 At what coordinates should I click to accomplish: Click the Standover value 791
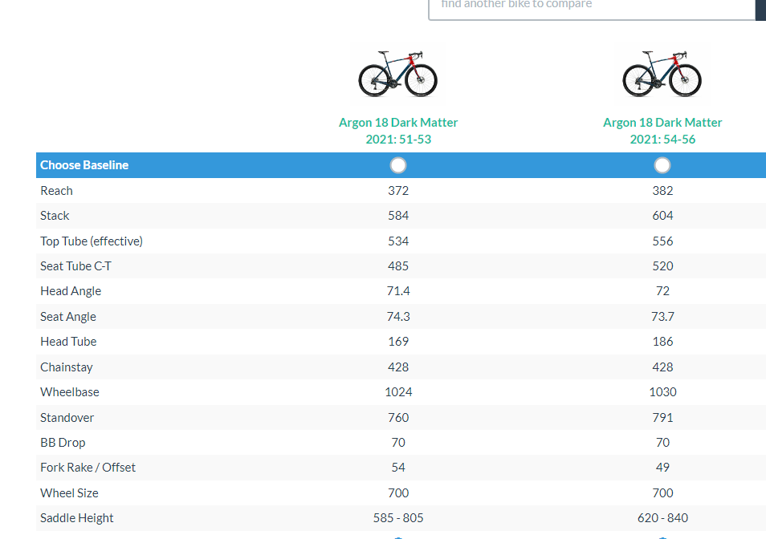click(x=662, y=418)
